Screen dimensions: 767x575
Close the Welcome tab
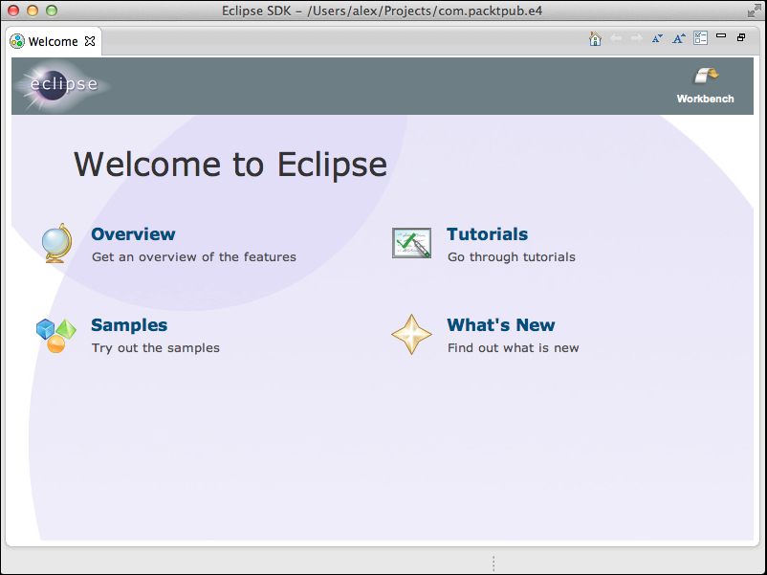tap(90, 42)
